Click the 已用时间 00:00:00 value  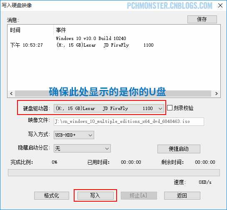click(131, 162)
